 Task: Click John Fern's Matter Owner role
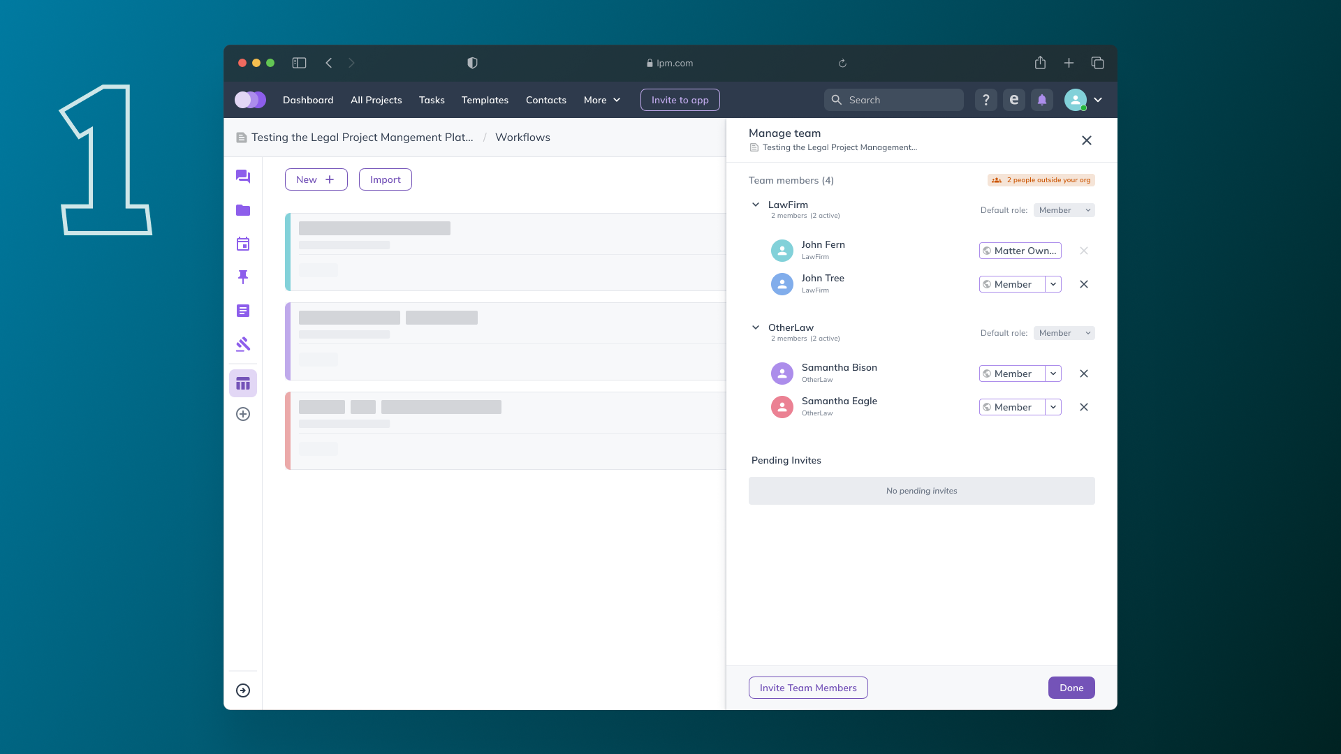pos(1020,251)
